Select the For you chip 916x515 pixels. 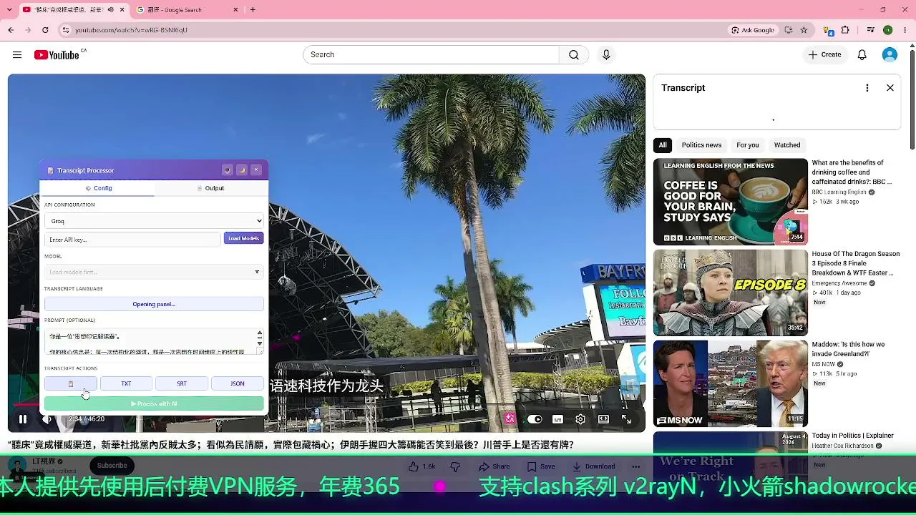(x=748, y=145)
